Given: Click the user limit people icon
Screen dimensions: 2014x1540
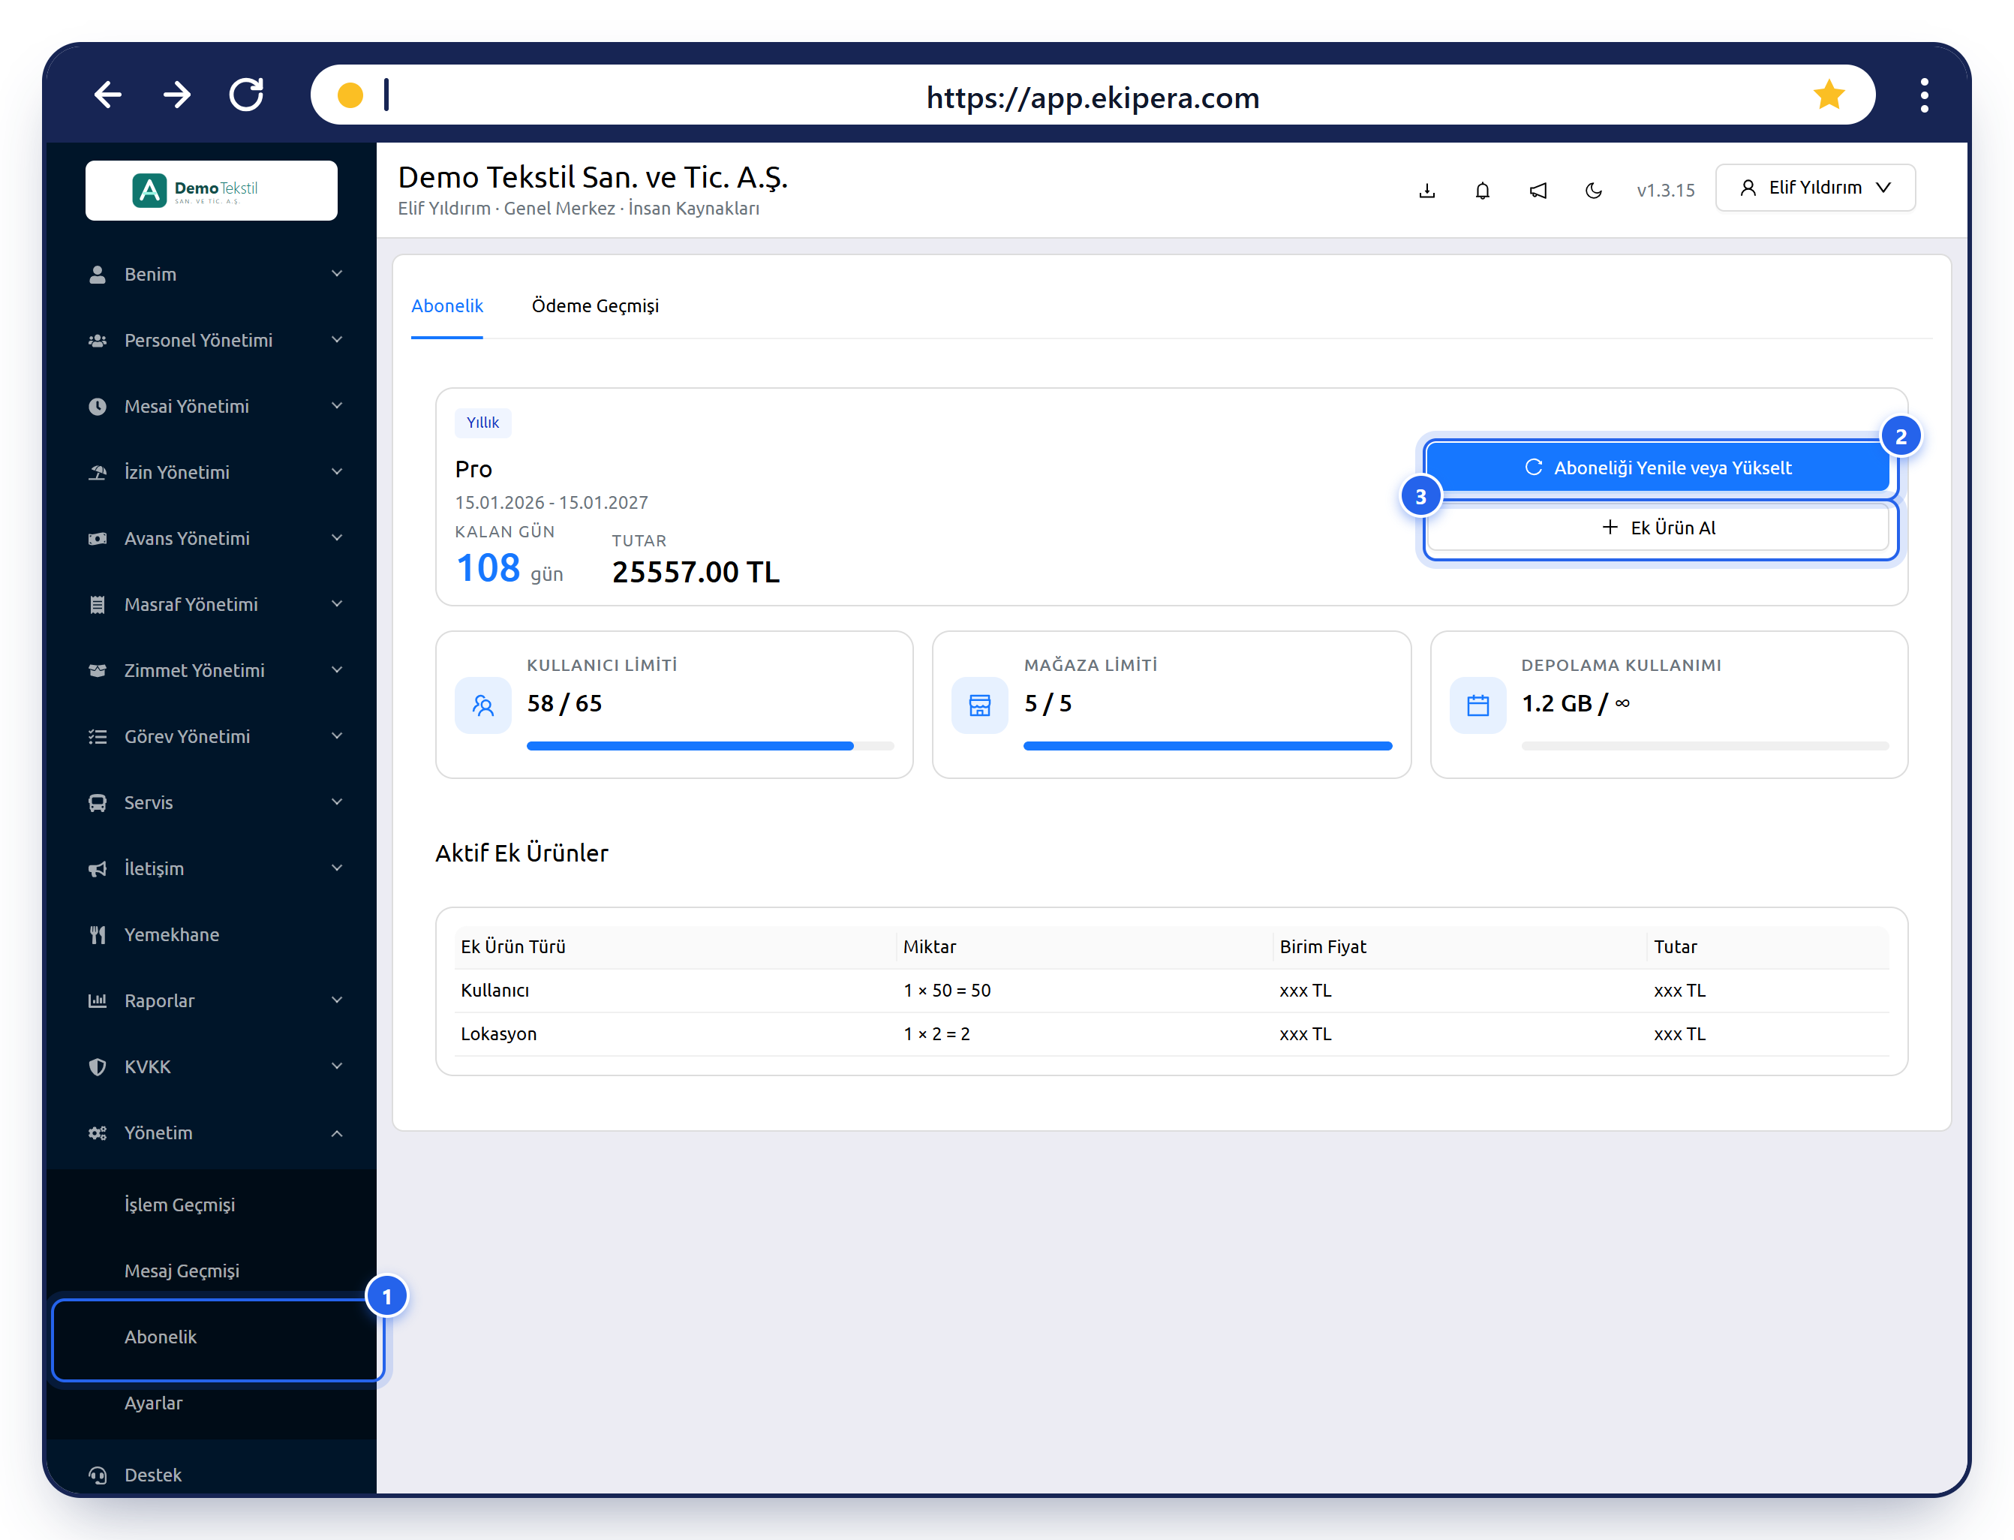Looking at the screenshot, I should point(483,705).
